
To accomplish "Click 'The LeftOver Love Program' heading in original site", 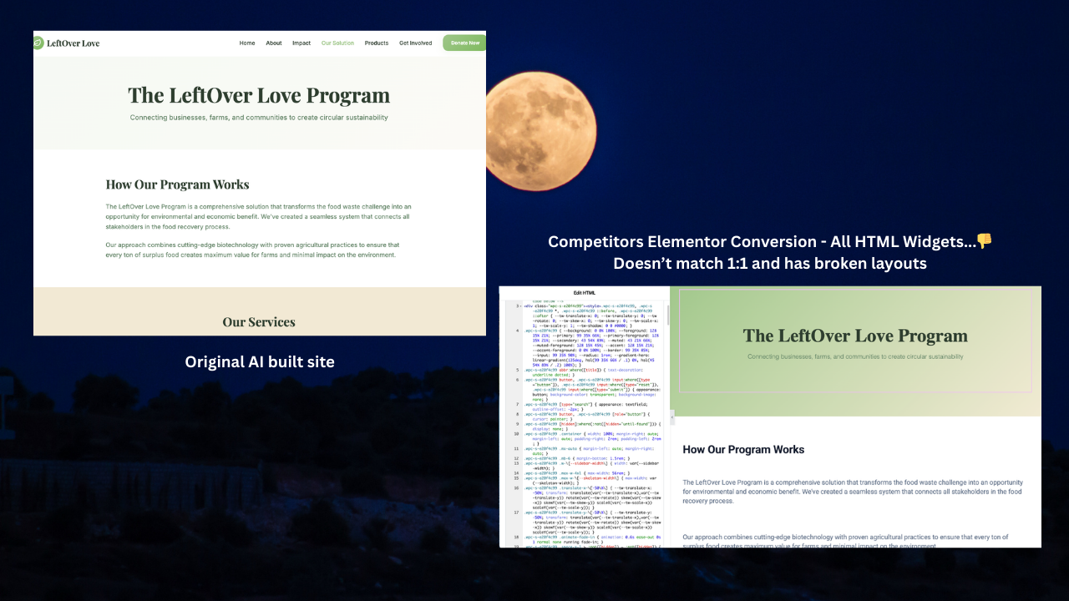I will pyautogui.click(x=259, y=95).
